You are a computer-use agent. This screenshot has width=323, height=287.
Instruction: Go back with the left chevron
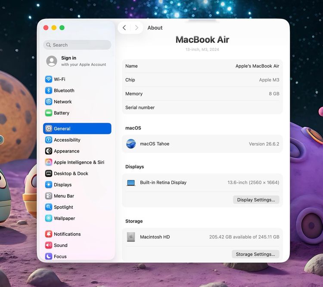pyautogui.click(x=124, y=28)
